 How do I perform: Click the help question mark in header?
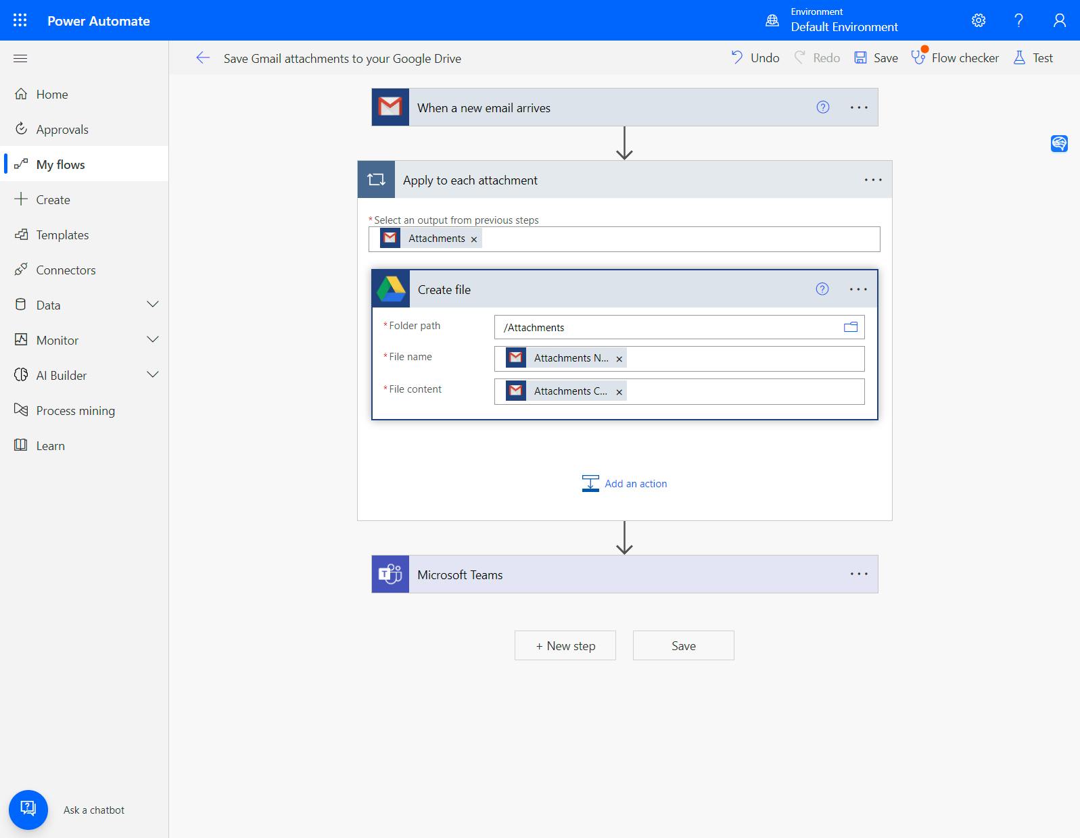(x=1019, y=20)
